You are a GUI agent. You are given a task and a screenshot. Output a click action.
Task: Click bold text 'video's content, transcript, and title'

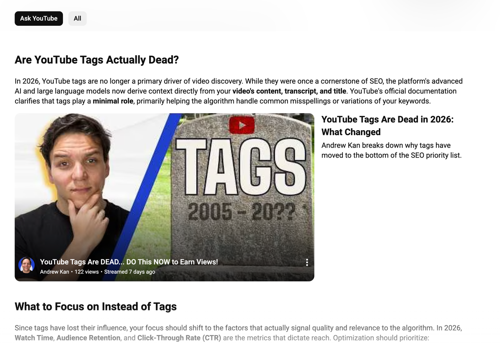(290, 91)
